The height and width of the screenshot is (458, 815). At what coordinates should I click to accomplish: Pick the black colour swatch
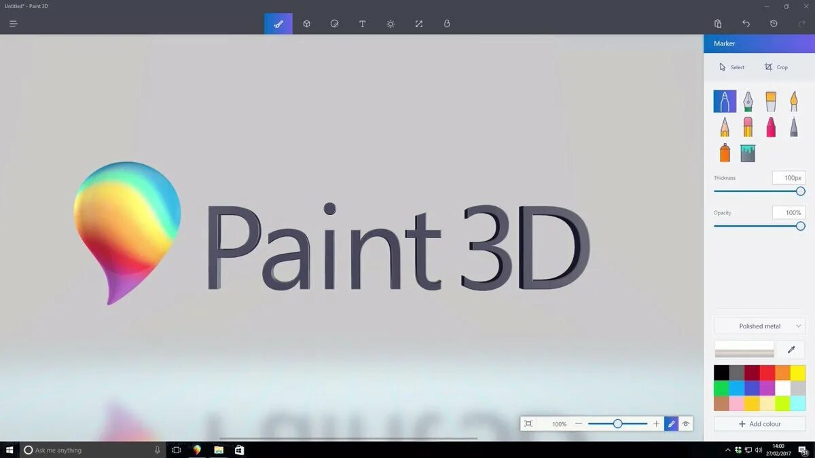[721, 373]
